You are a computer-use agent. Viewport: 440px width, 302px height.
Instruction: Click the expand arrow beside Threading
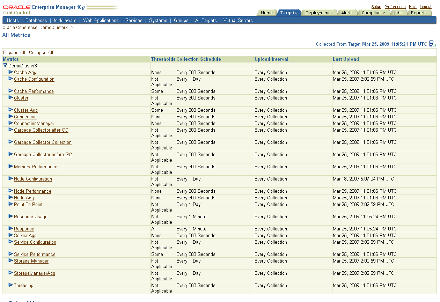point(11,285)
